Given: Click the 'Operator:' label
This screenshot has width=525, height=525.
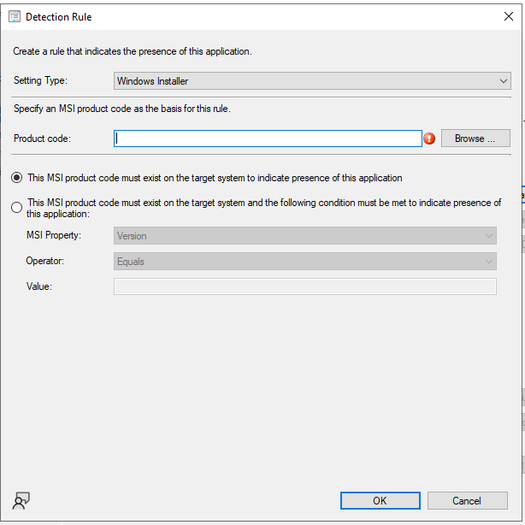Looking at the screenshot, I should [45, 261].
